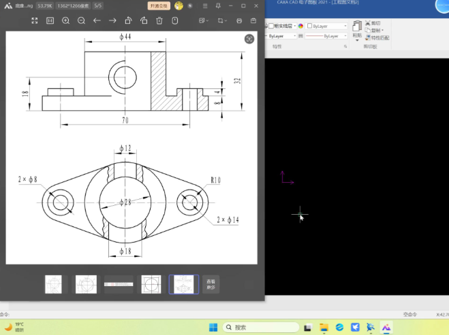Show image at 1:1 actual size
Screen dimensions: 449x335
50,20
